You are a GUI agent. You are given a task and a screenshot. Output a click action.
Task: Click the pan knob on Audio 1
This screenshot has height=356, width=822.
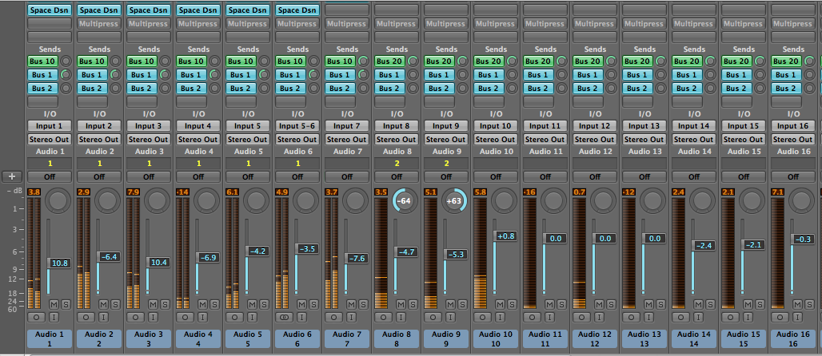pos(58,200)
